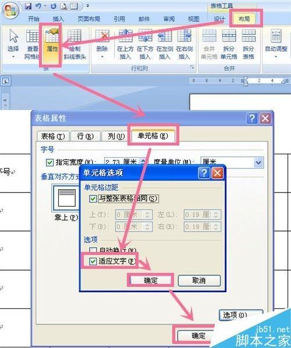Click 下(B) bottom margin field
The width and height of the screenshot is (291, 348).
point(134,226)
